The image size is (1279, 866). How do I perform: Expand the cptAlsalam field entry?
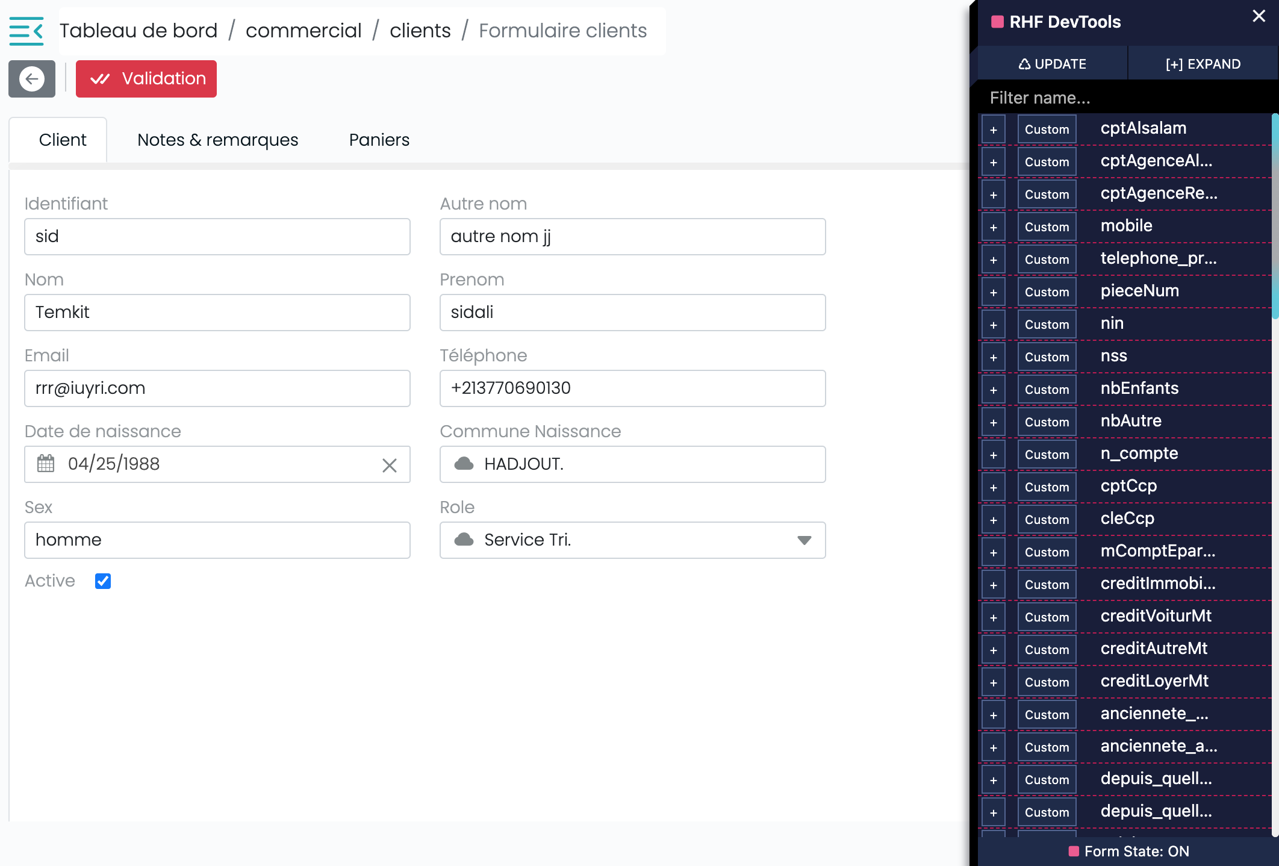click(x=994, y=129)
